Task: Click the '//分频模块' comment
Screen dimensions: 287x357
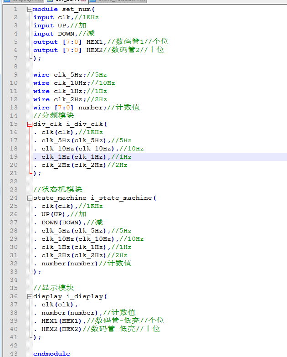Action: click(x=54, y=115)
